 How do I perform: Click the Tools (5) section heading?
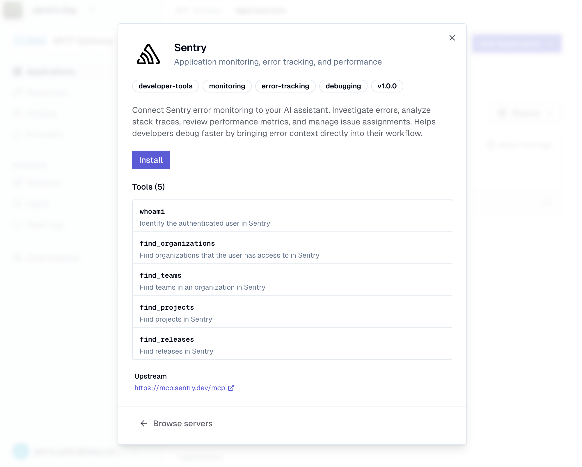[x=148, y=187]
